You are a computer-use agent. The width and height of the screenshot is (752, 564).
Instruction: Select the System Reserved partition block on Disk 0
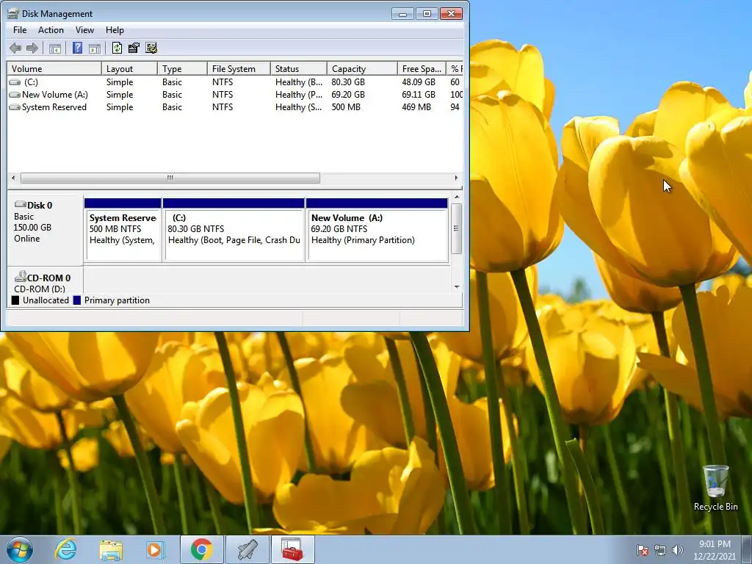coord(123,230)
